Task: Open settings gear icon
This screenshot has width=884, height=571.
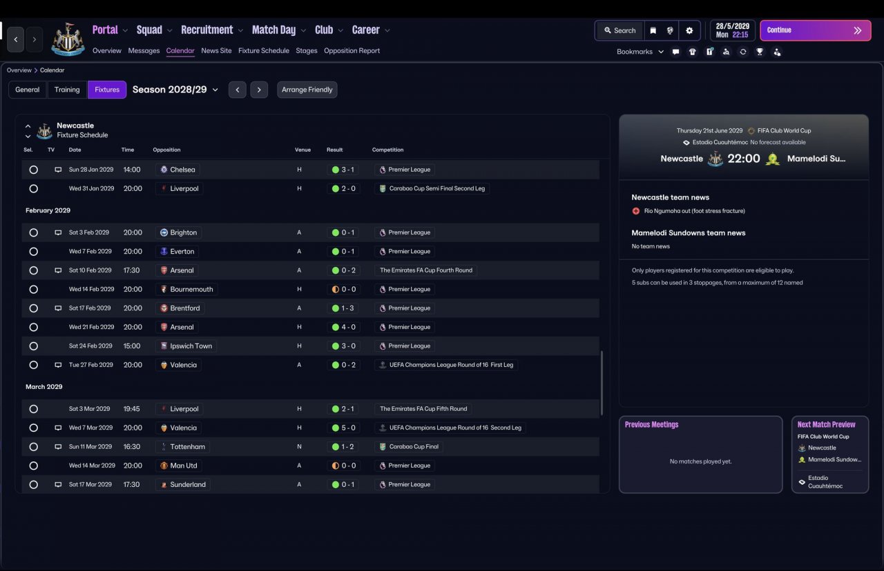Action: click(x=689, y=30)
